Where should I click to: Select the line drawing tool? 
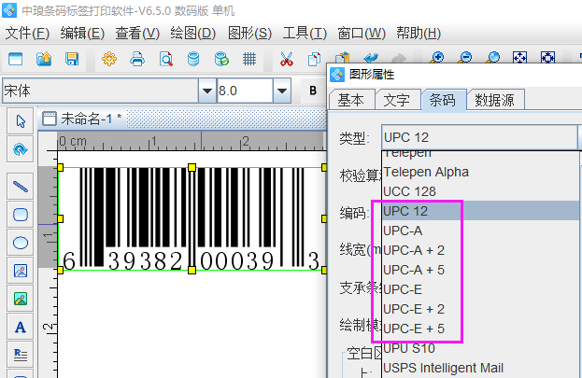(21, 187)
